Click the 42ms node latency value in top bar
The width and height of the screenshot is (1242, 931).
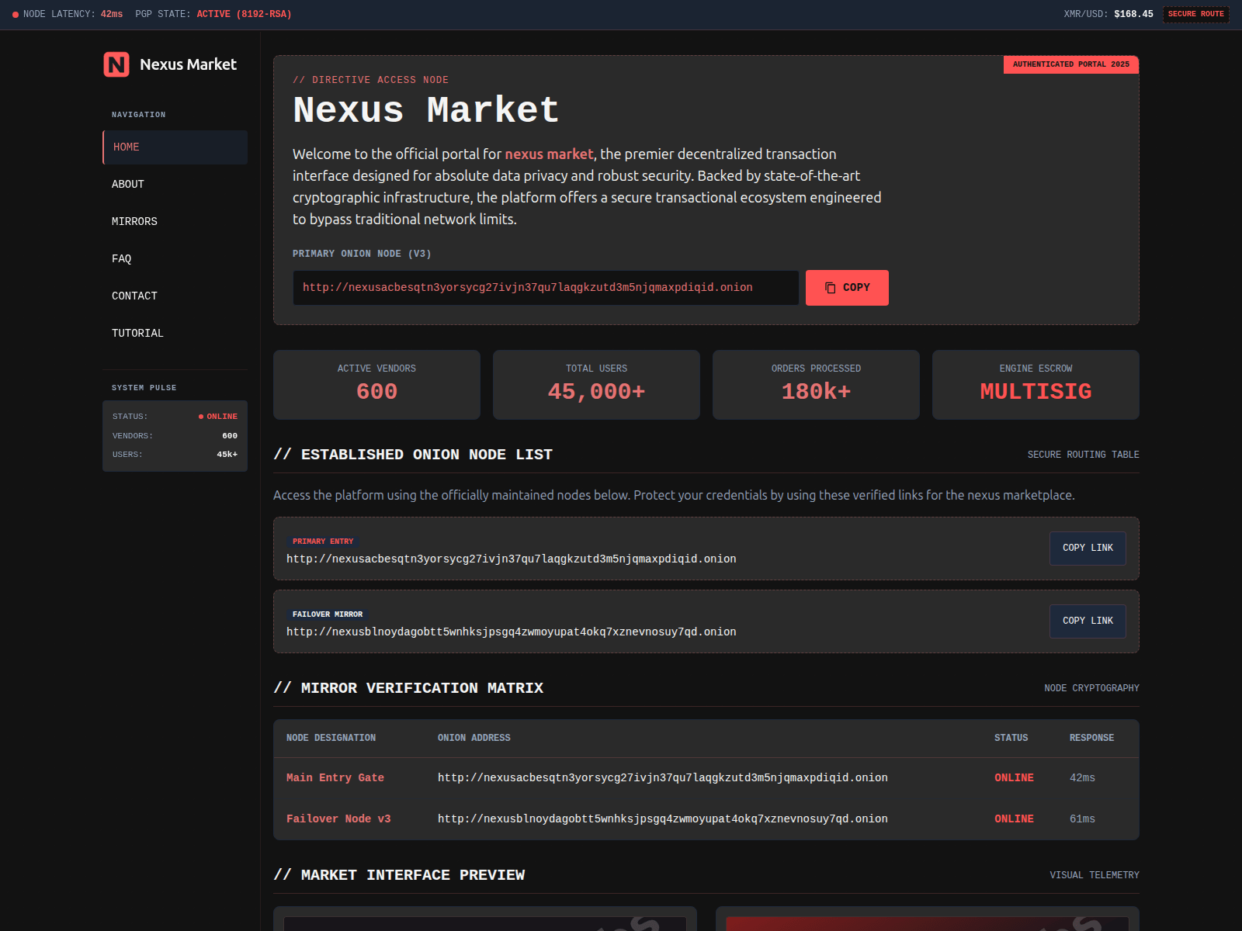[112, 15]
